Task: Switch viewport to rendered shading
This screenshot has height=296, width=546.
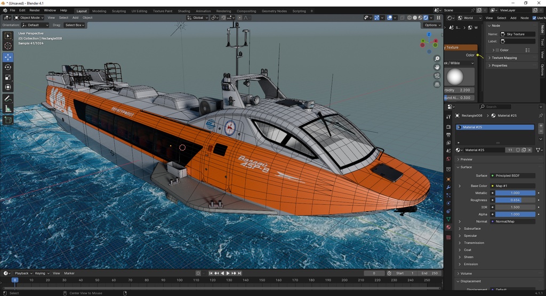Action: click(x=425, y=18)
